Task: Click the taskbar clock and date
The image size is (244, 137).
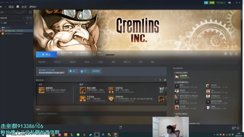Action: (239, 135)
